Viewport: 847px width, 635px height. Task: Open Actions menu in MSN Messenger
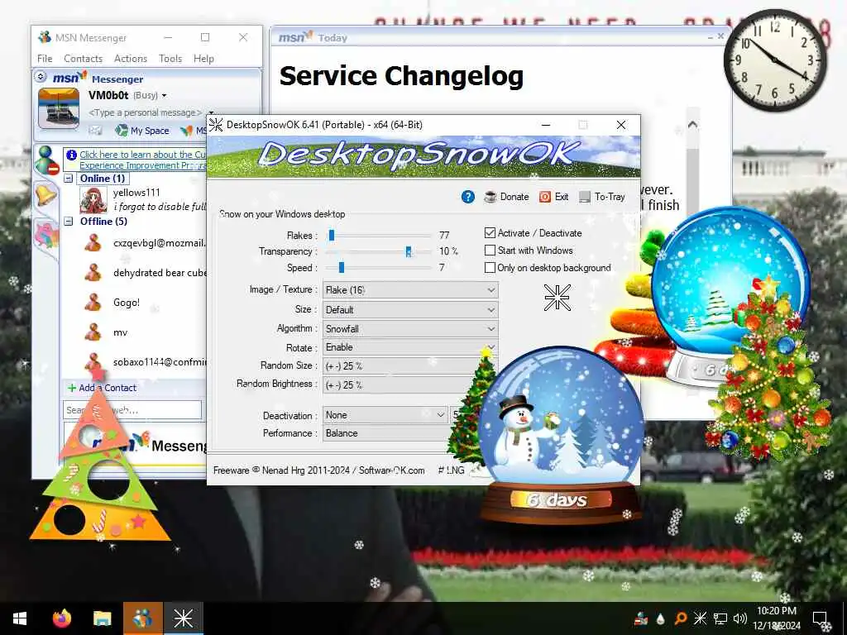pos(131,59)
